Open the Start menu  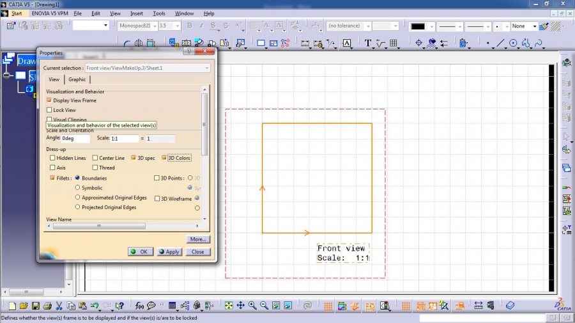pyautogui.click(x=17, y=13)
